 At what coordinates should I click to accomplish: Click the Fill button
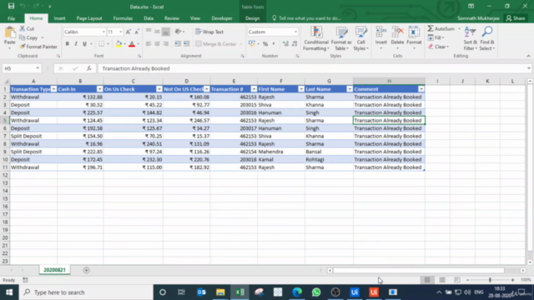pos(436,37)
